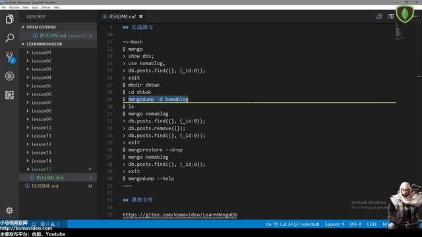This screenshot has height=237, width=422.
Task: Click the line "> use komablog;"
Action: [x=144, y=63]
